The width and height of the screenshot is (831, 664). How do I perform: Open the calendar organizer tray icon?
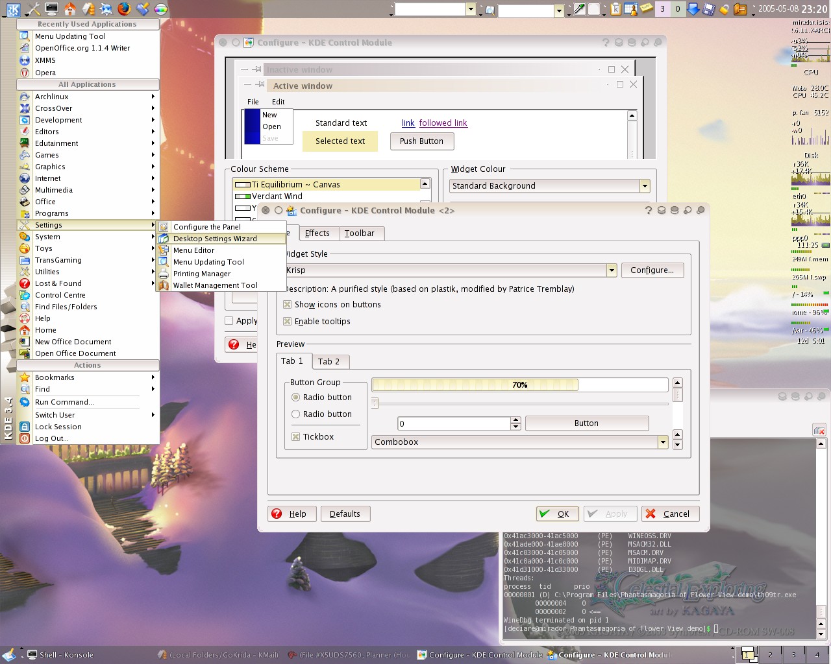[x=630, y=9]
